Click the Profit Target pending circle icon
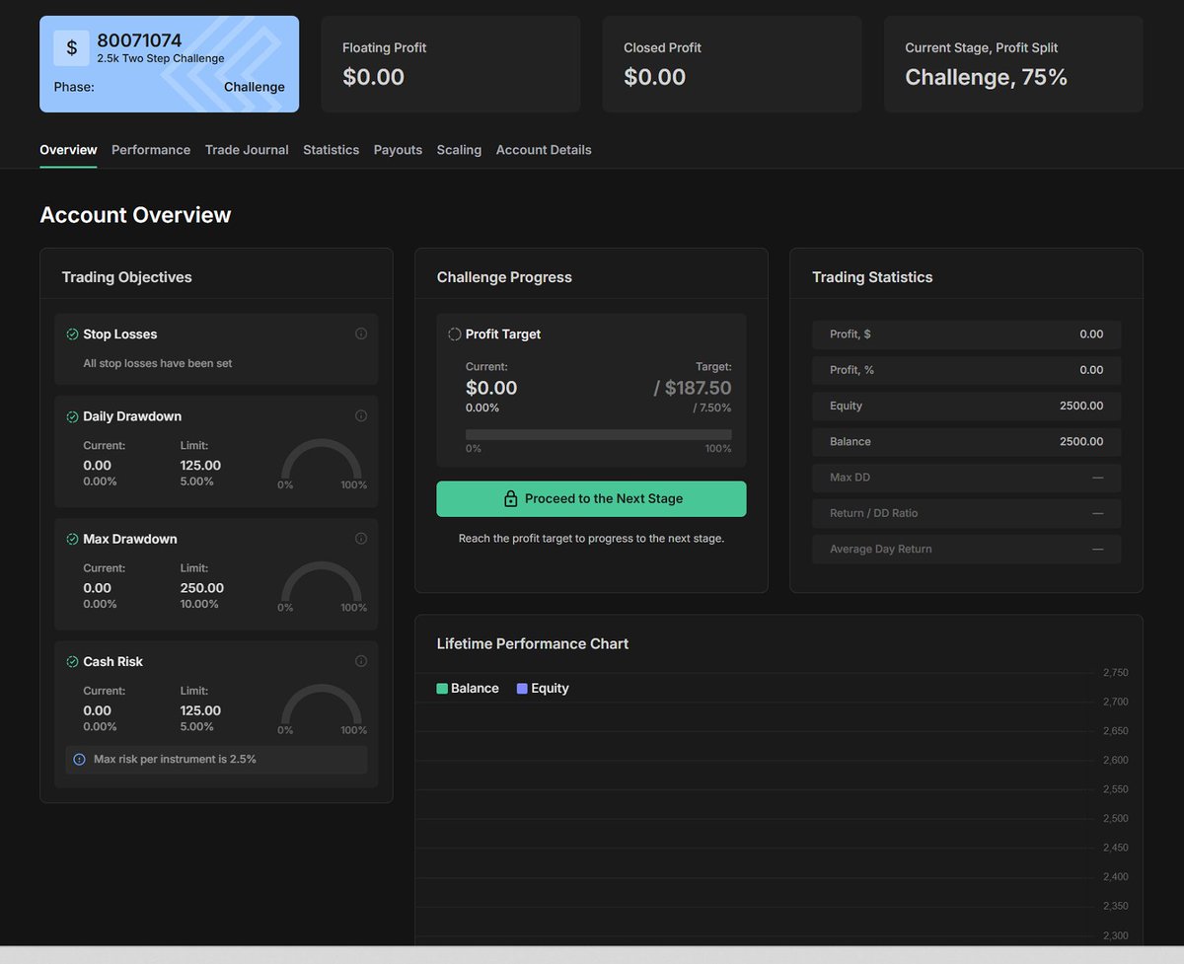The width and height of the screenshot is (1184, 964). [455, 334]
